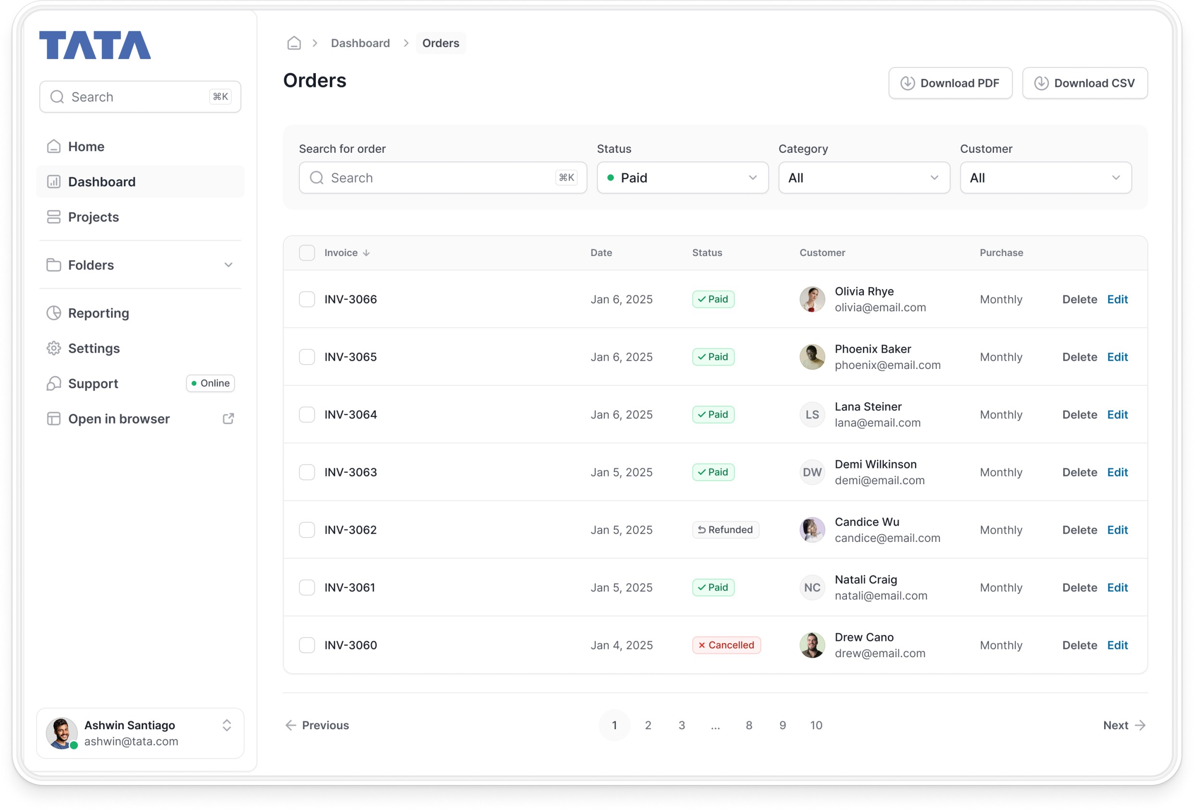The width and height of the screenshot is (1194, 809).
Task: Click the TATA logo
Action: point(95,45)
